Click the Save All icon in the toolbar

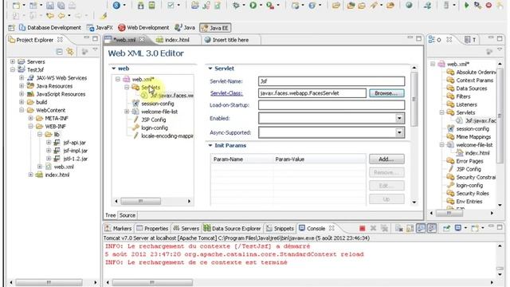[x=61, y=6]
